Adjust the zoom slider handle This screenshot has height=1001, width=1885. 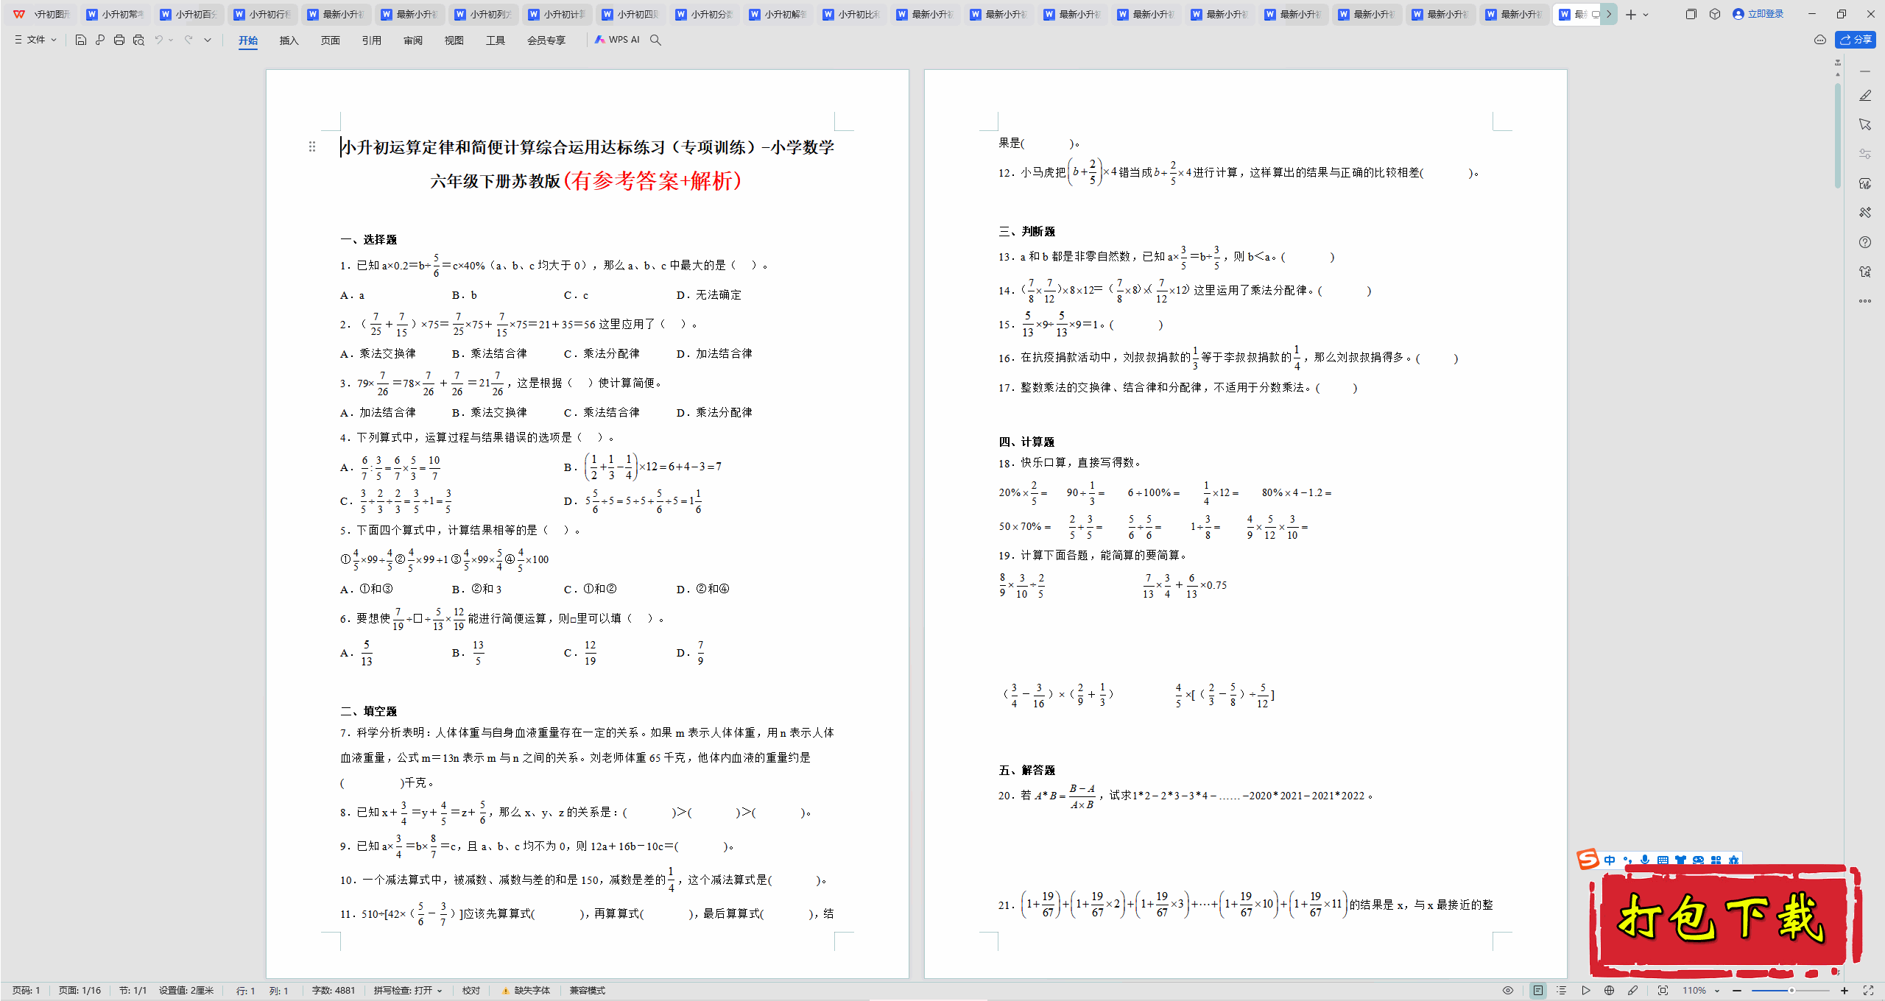(1791, 991)
